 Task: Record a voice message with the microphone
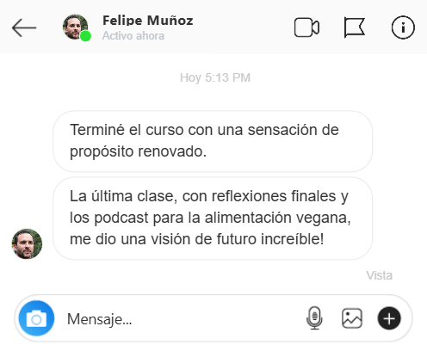(314, 318)
